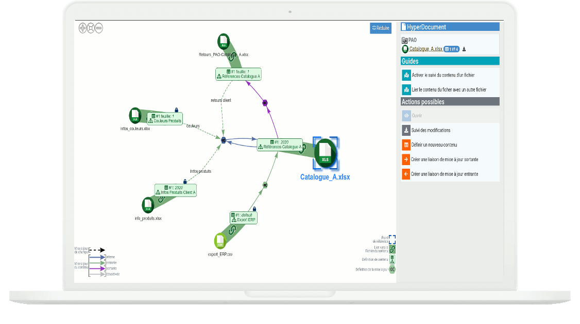580x324 pixels.
Task: Select the Export ERP content node
Action: [244, 217]
